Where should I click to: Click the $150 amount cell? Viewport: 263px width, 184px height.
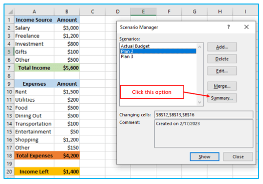pos(67,147)
